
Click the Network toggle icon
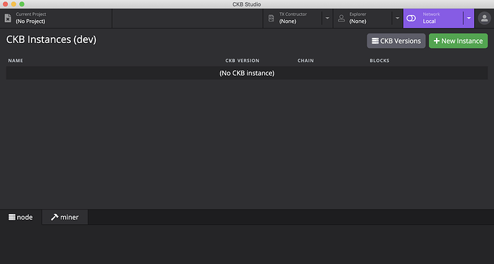pos(411,19)
